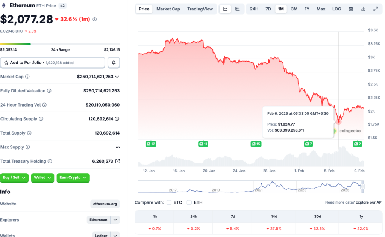The height and width of the screenshot is (237, 385).
Task: Click the Ethereum logo icon
Action: click(x=5, y=5)
